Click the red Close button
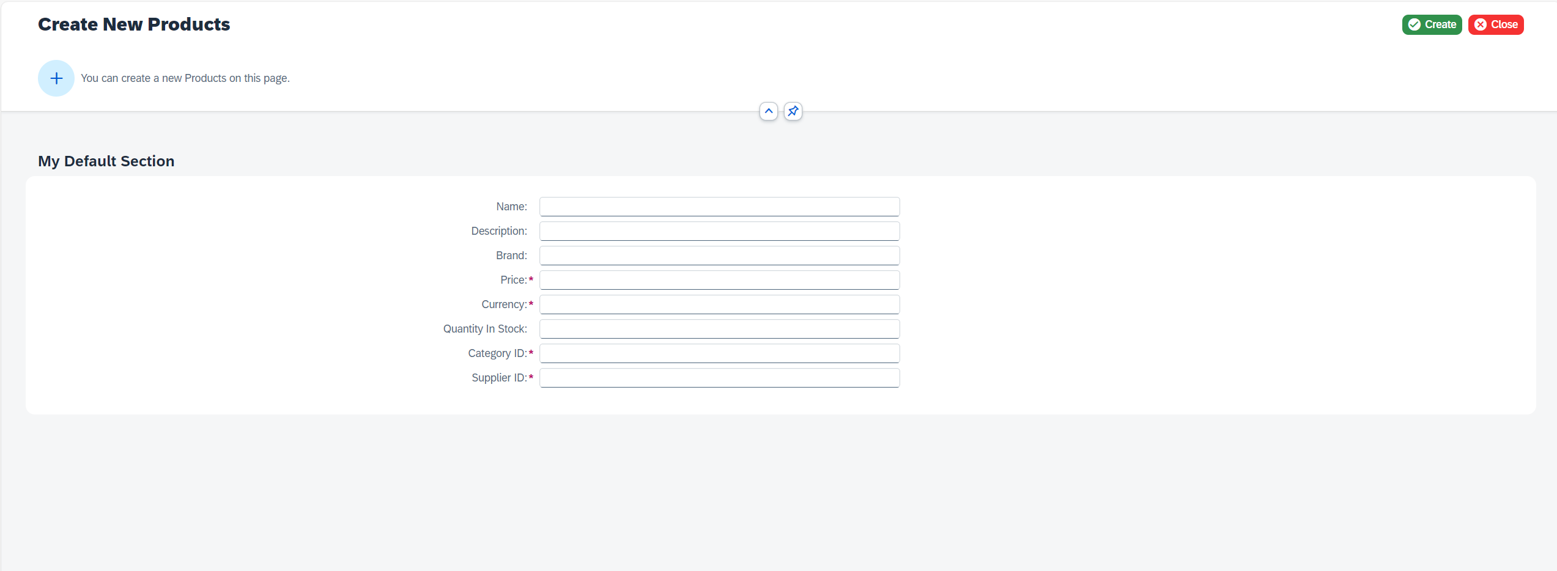This screenshot has height=571, width=1557. (1496, 24)
